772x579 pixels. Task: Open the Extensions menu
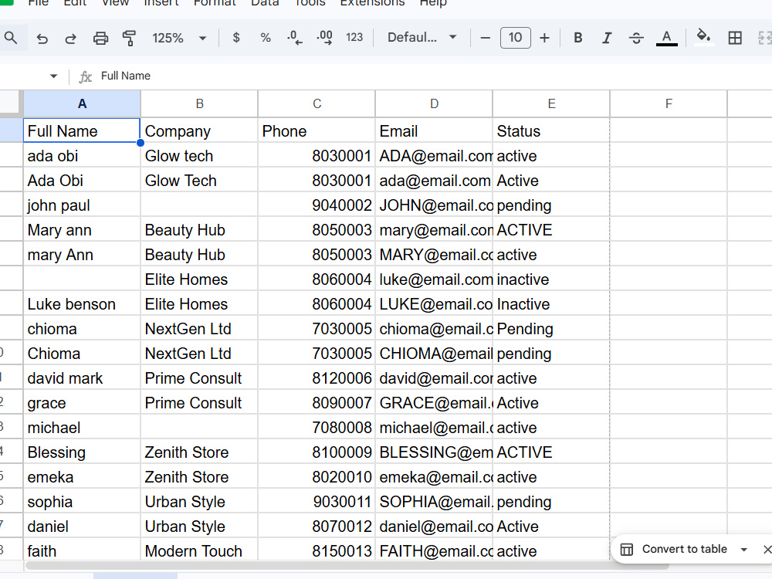coord(372,3)
